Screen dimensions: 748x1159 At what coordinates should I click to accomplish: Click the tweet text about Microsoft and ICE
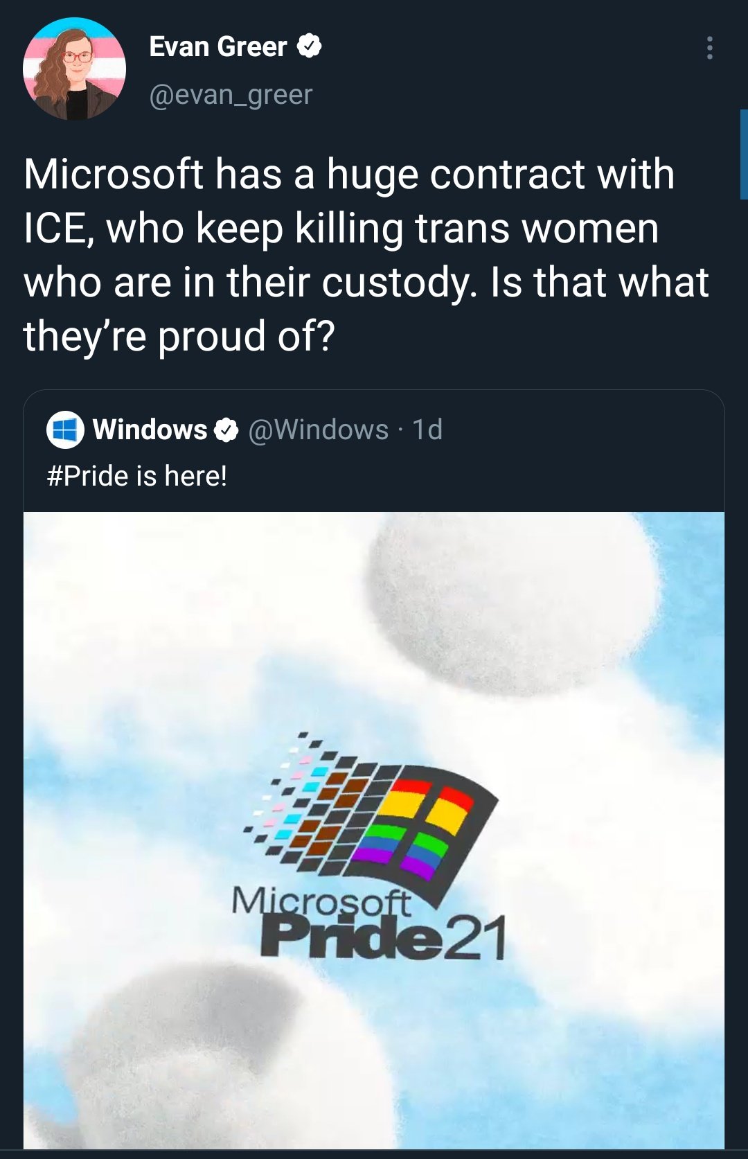point(366,255)
